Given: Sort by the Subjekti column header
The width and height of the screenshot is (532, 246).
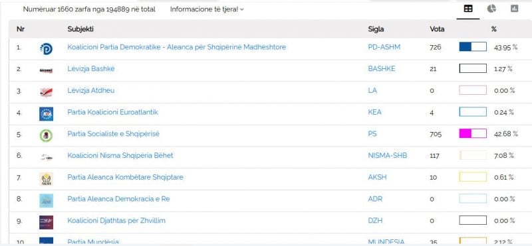Looking at the screenshot, I should click(80, 29).
